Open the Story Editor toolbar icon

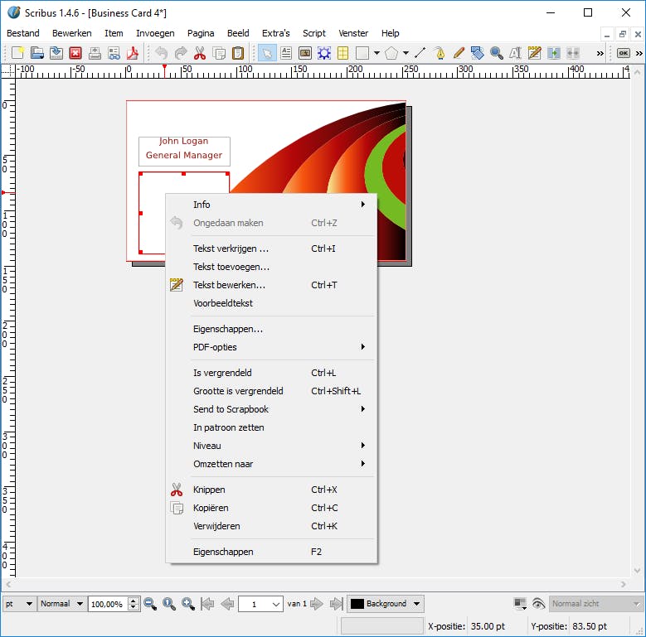coord(534,53)
